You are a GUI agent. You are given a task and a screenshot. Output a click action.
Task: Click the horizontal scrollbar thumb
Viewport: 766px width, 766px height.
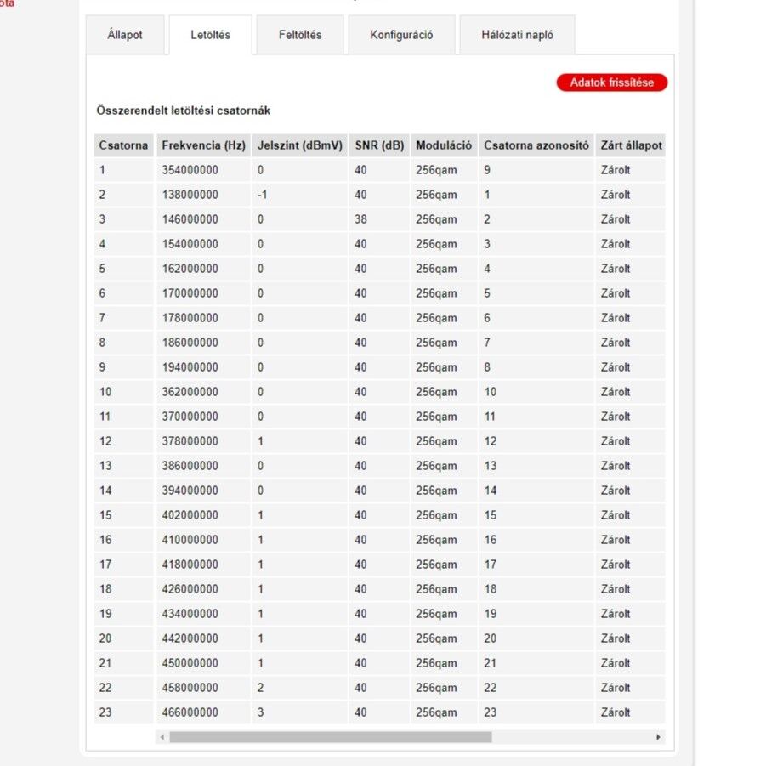(x=330, y=737)
